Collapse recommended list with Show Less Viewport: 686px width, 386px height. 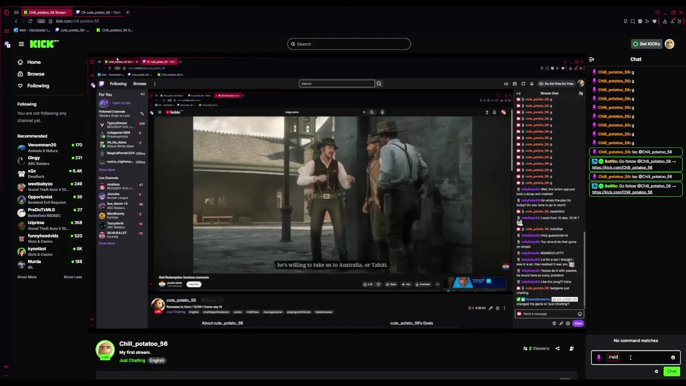point(73,277)
